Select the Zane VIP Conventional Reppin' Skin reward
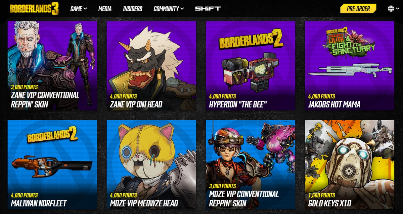Screen dimensions: 403x214 tap(52, 66)
